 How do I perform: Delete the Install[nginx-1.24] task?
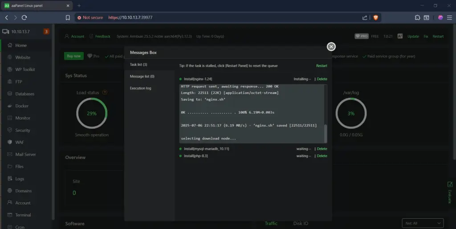point(322,79)
